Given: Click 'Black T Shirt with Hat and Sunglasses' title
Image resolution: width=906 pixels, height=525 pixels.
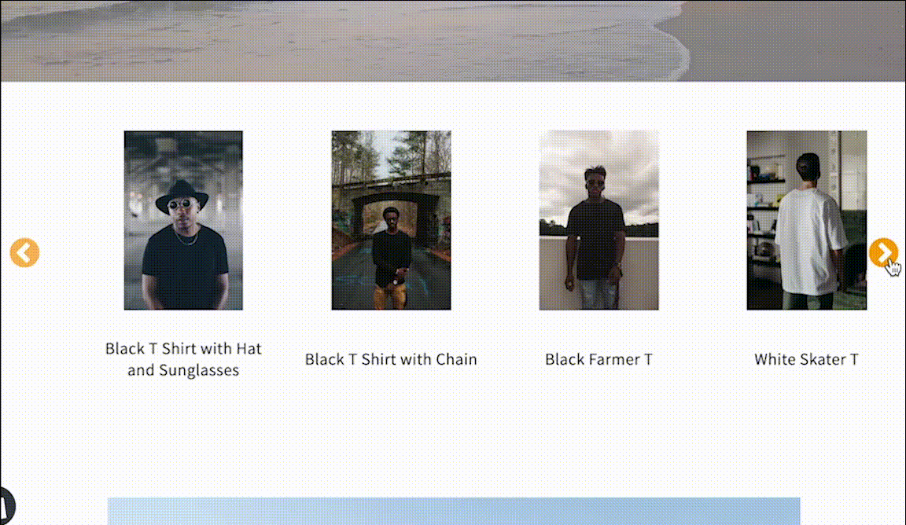Looking at the screenshot, I should [x=183, y=358].
